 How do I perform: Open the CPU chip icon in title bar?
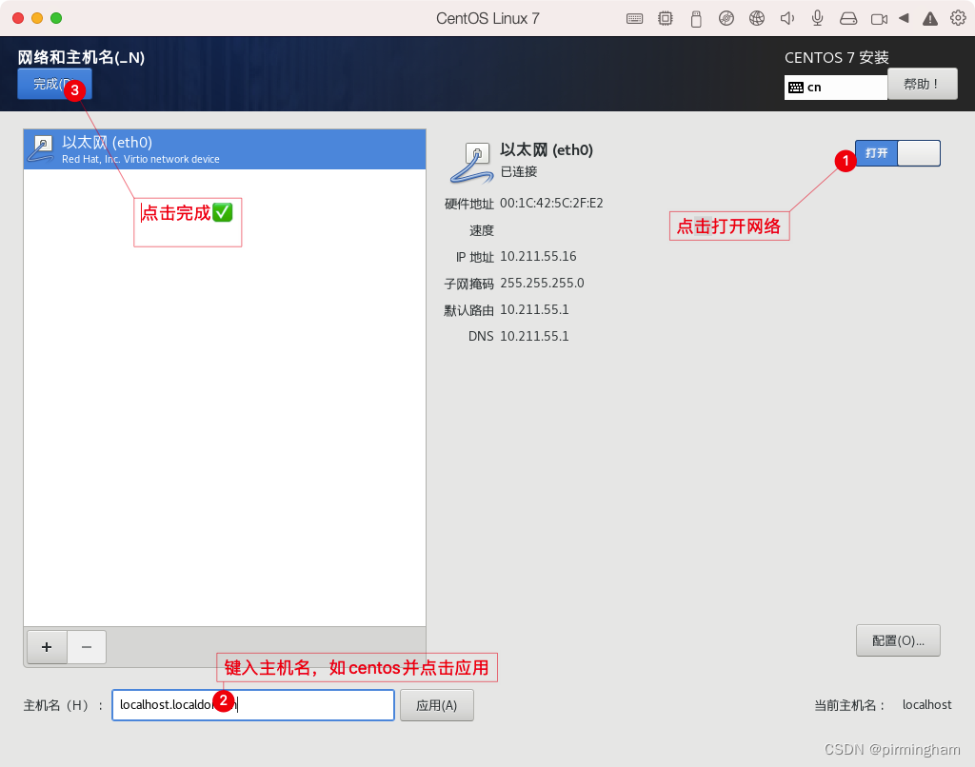(666, 19)
